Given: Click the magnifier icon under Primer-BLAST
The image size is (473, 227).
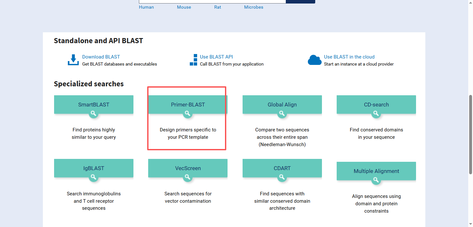Looking at the screenshot, I should (x=188, y=113).
